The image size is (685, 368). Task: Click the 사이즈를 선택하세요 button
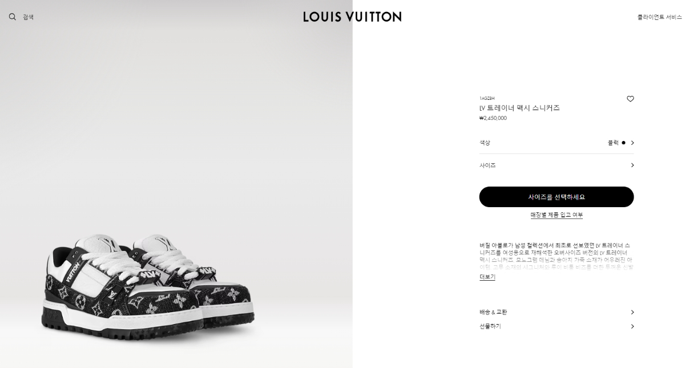click(x=557, y=197)
